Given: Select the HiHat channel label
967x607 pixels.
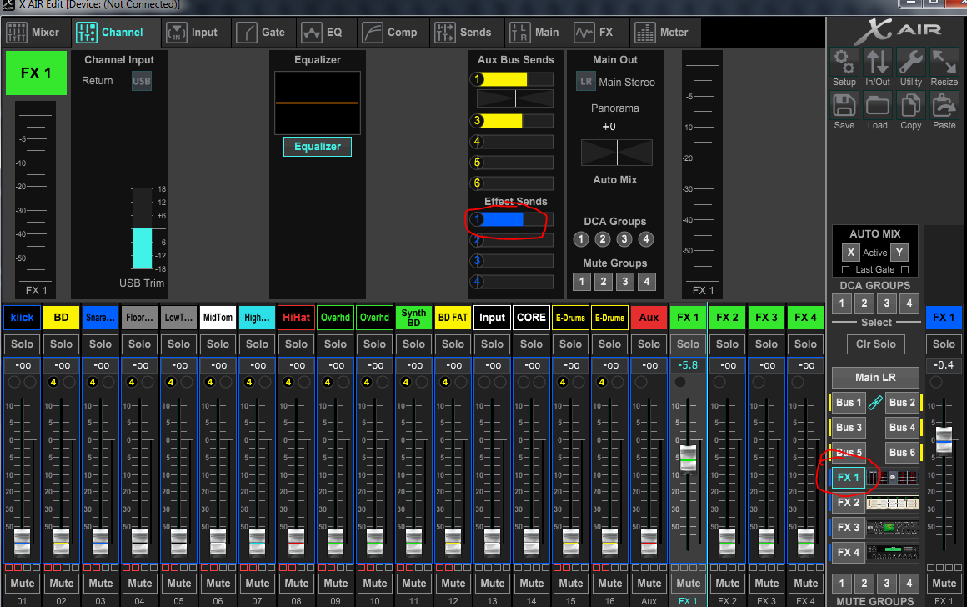Looking at the screenshot, I should (x=296, y=318).
